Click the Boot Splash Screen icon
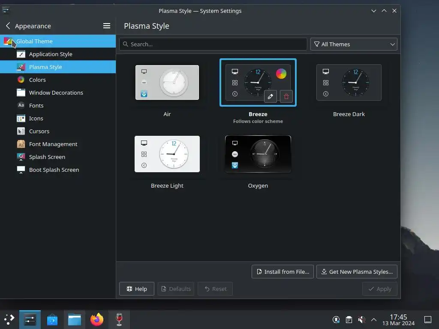Image resolution: width=439 pixels, height=329 pixels. point(21,170)
